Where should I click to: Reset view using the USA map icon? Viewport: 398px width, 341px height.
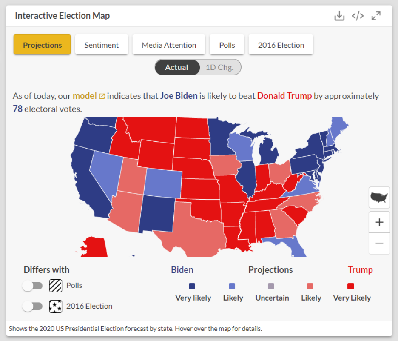coord(379,198)
